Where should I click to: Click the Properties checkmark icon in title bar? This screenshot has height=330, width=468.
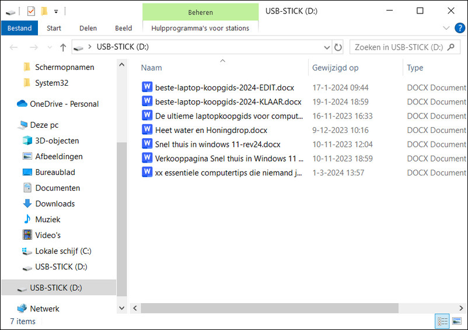tap(31, 10)
